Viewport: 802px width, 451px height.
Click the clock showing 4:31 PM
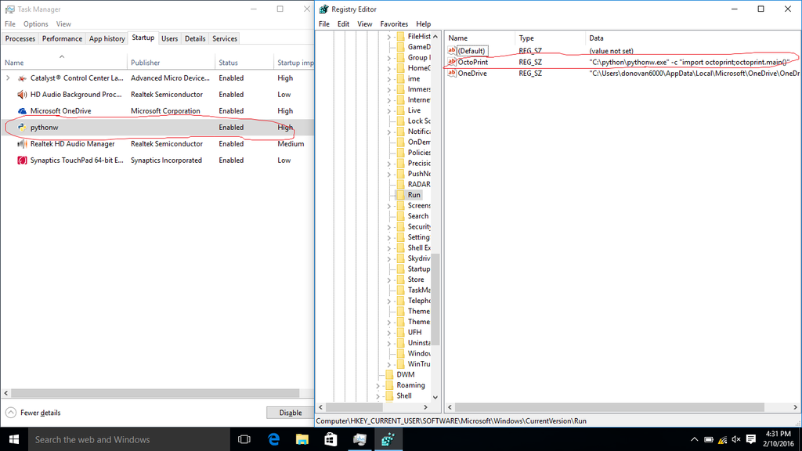point(778,434)
